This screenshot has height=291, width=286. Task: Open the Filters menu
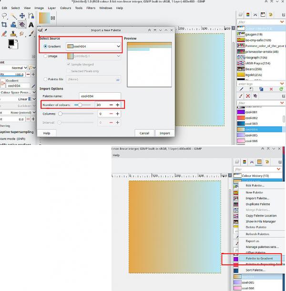[x=91, y=8]
